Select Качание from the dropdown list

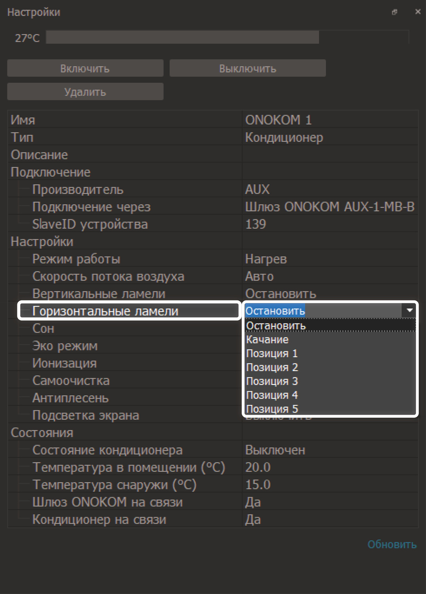pos(268,340)
